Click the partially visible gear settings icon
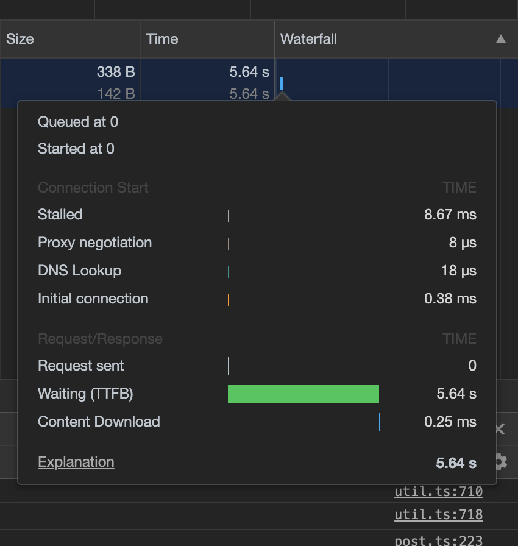This screenshot has height=546, width=518. click(502, 462)
